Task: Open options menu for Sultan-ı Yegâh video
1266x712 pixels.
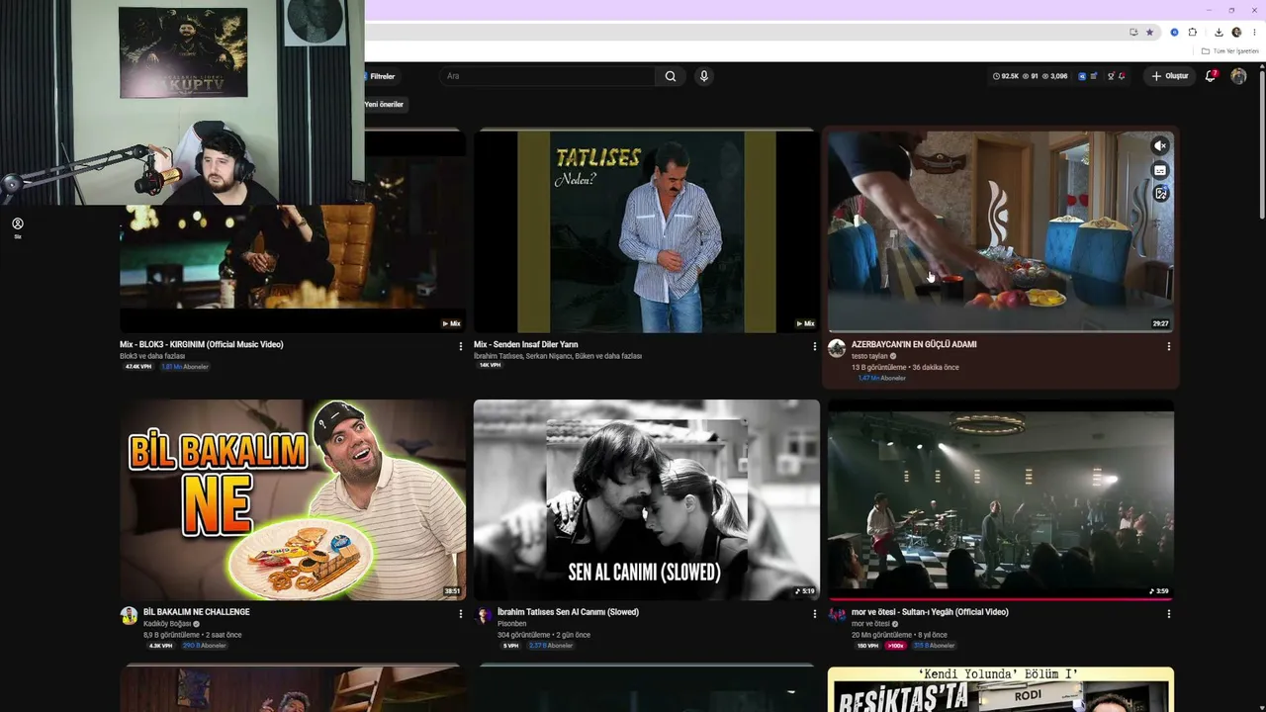Action: tap(1169, 614)
